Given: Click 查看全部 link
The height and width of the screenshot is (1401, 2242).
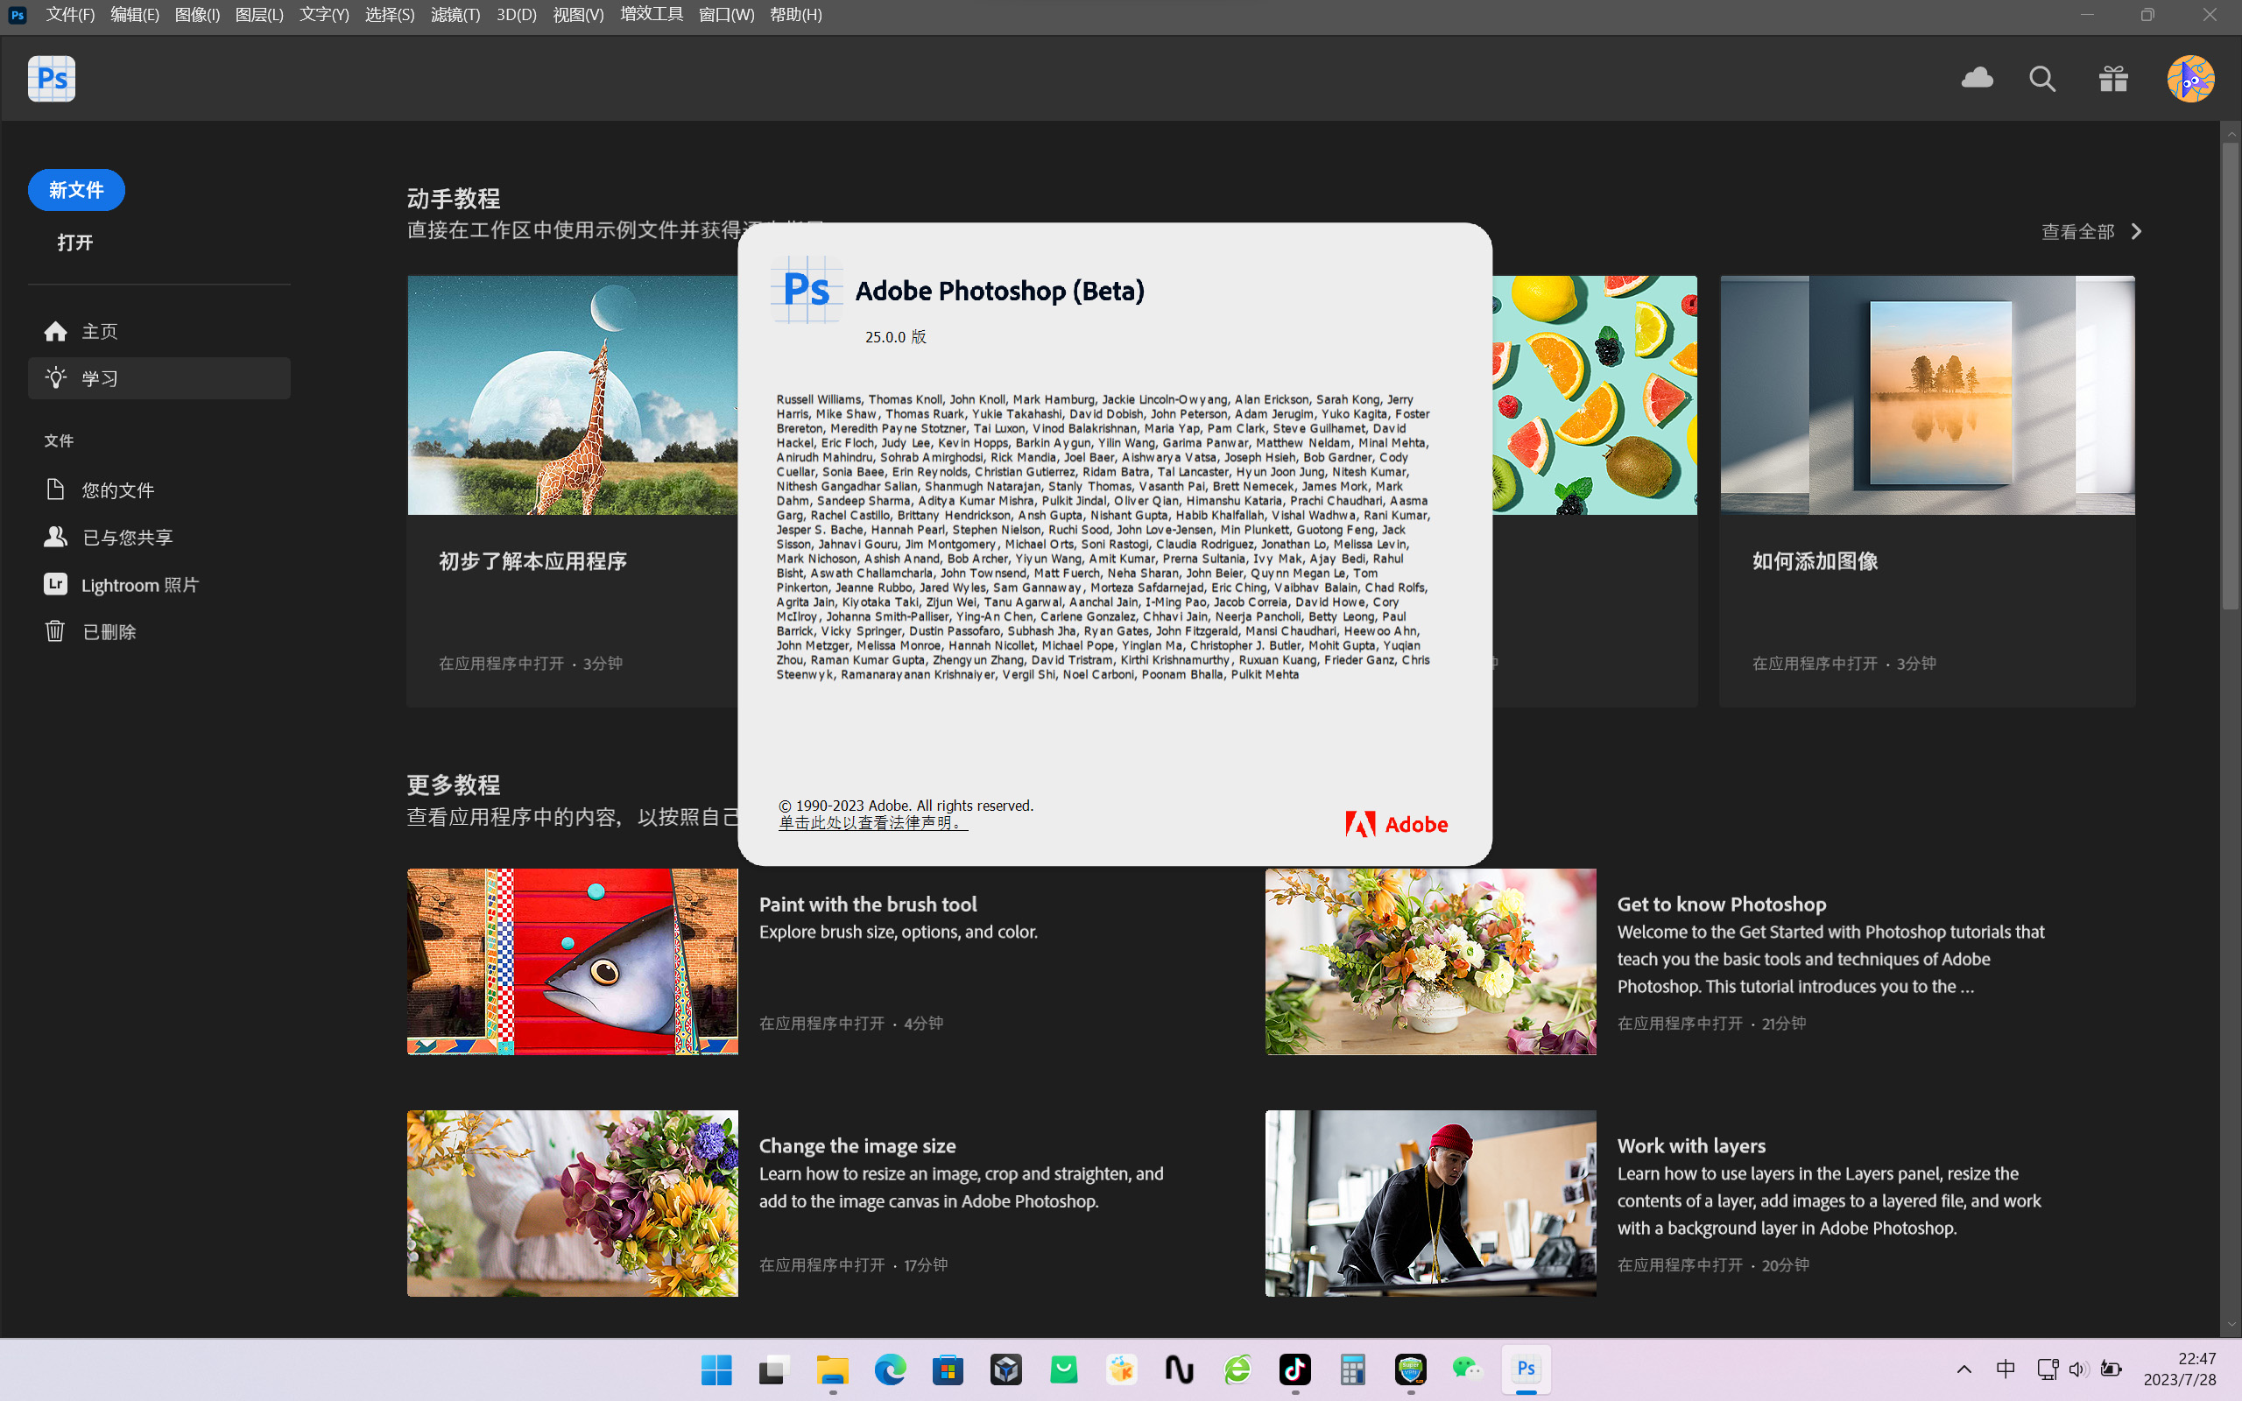Looking at the screenshot, I should [2078, 232].
